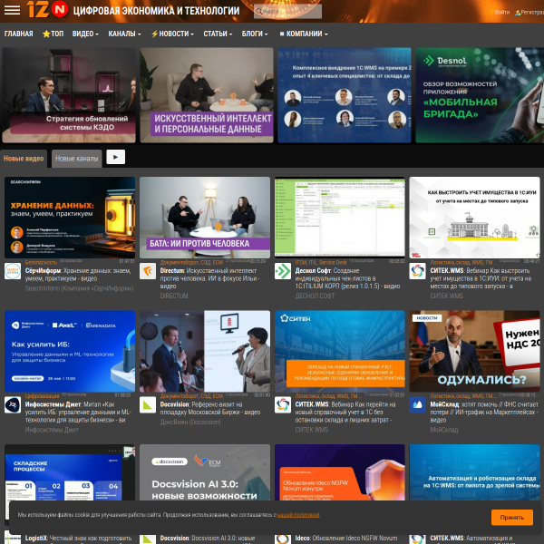Open the Docsvision AI 3.0 thumbnail

205,472
